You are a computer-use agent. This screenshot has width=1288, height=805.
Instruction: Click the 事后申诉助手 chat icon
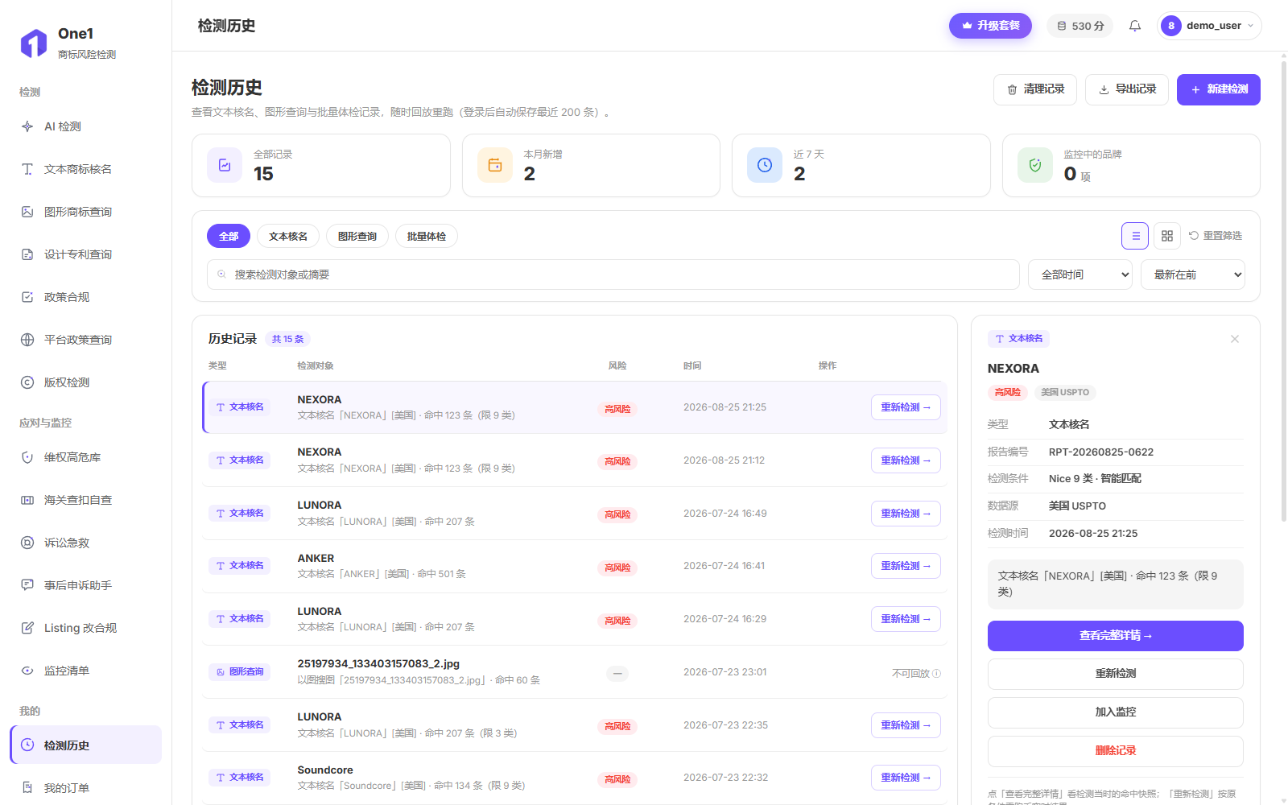point(27,585)
